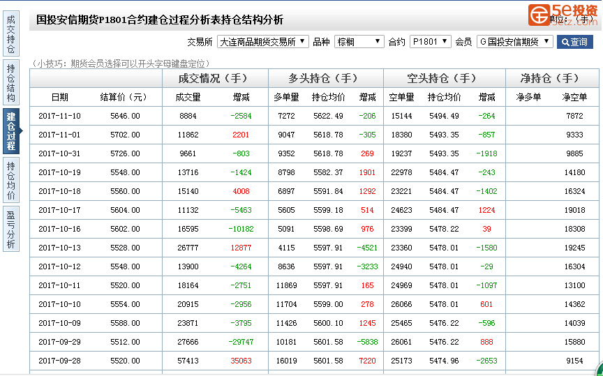Open the 合约 dropdown showing P1801
This screenshot has width=603, height=376.
click(430, 42)
